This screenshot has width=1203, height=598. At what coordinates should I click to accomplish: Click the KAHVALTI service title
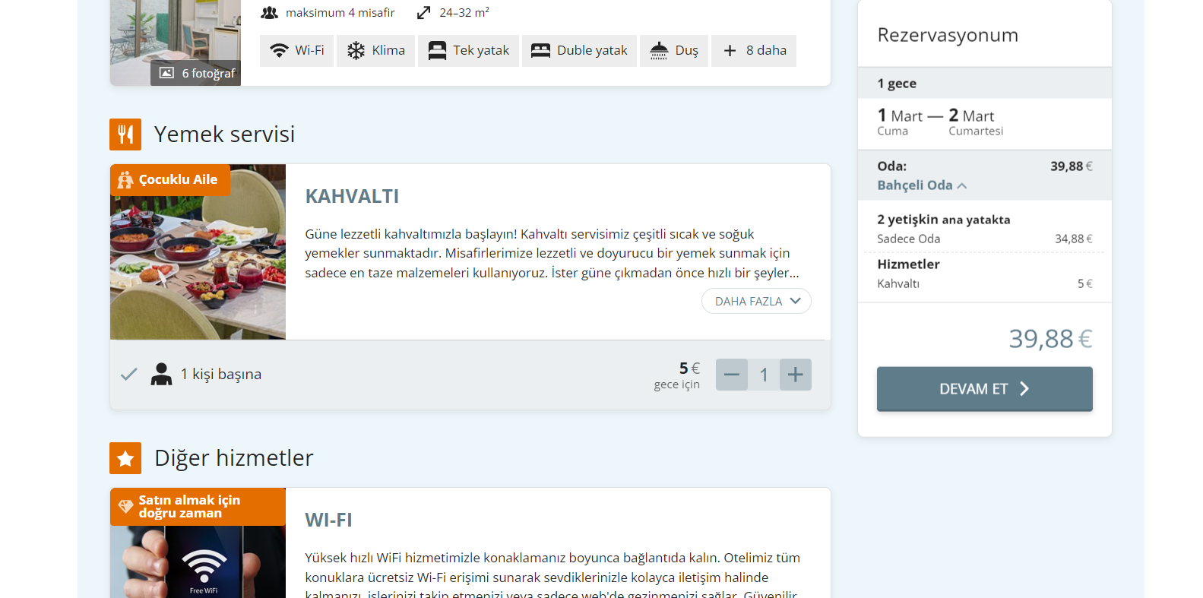point(352,196)
